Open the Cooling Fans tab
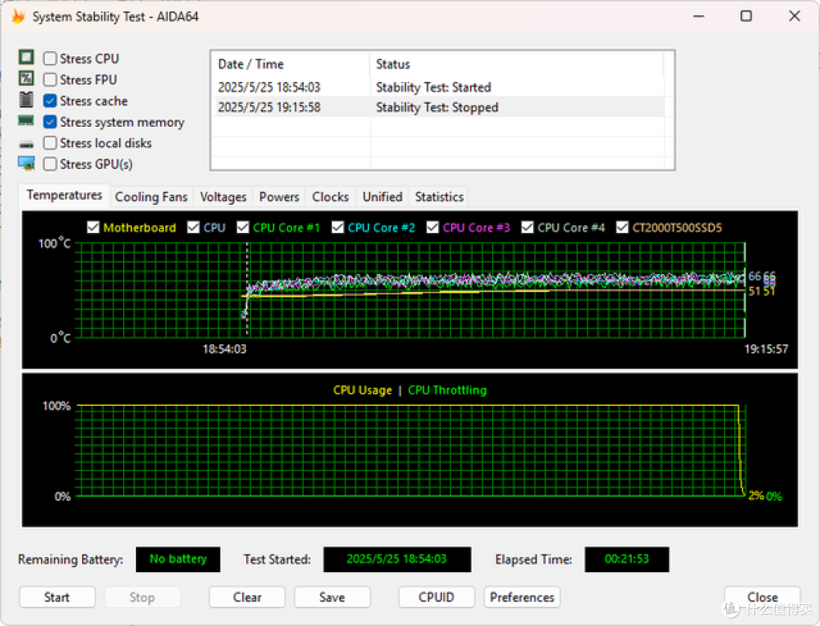Image resolution: width=820 pixels, height=626 pixels. pyautogui.click(x=151, y=197)
